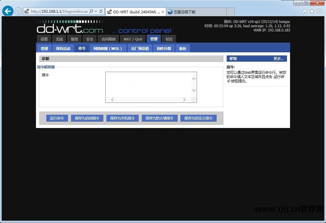Select the 命令 sub-tab
The width and height of the screenshot is (326, 223).
point(82,48)
